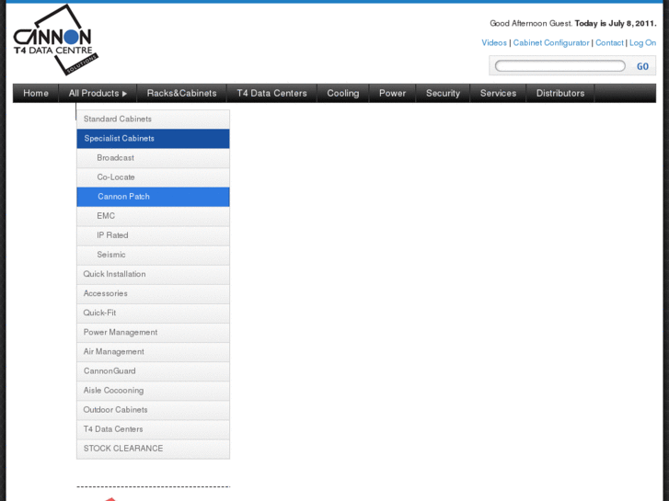This screenshot has height=501, width=669.
Task: Open the Home menu item
Action: click(x=36, y=93)
